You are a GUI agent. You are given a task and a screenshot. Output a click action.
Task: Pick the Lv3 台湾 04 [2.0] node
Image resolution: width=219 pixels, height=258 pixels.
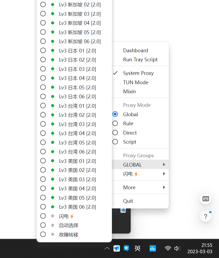(x=74, y=133)
